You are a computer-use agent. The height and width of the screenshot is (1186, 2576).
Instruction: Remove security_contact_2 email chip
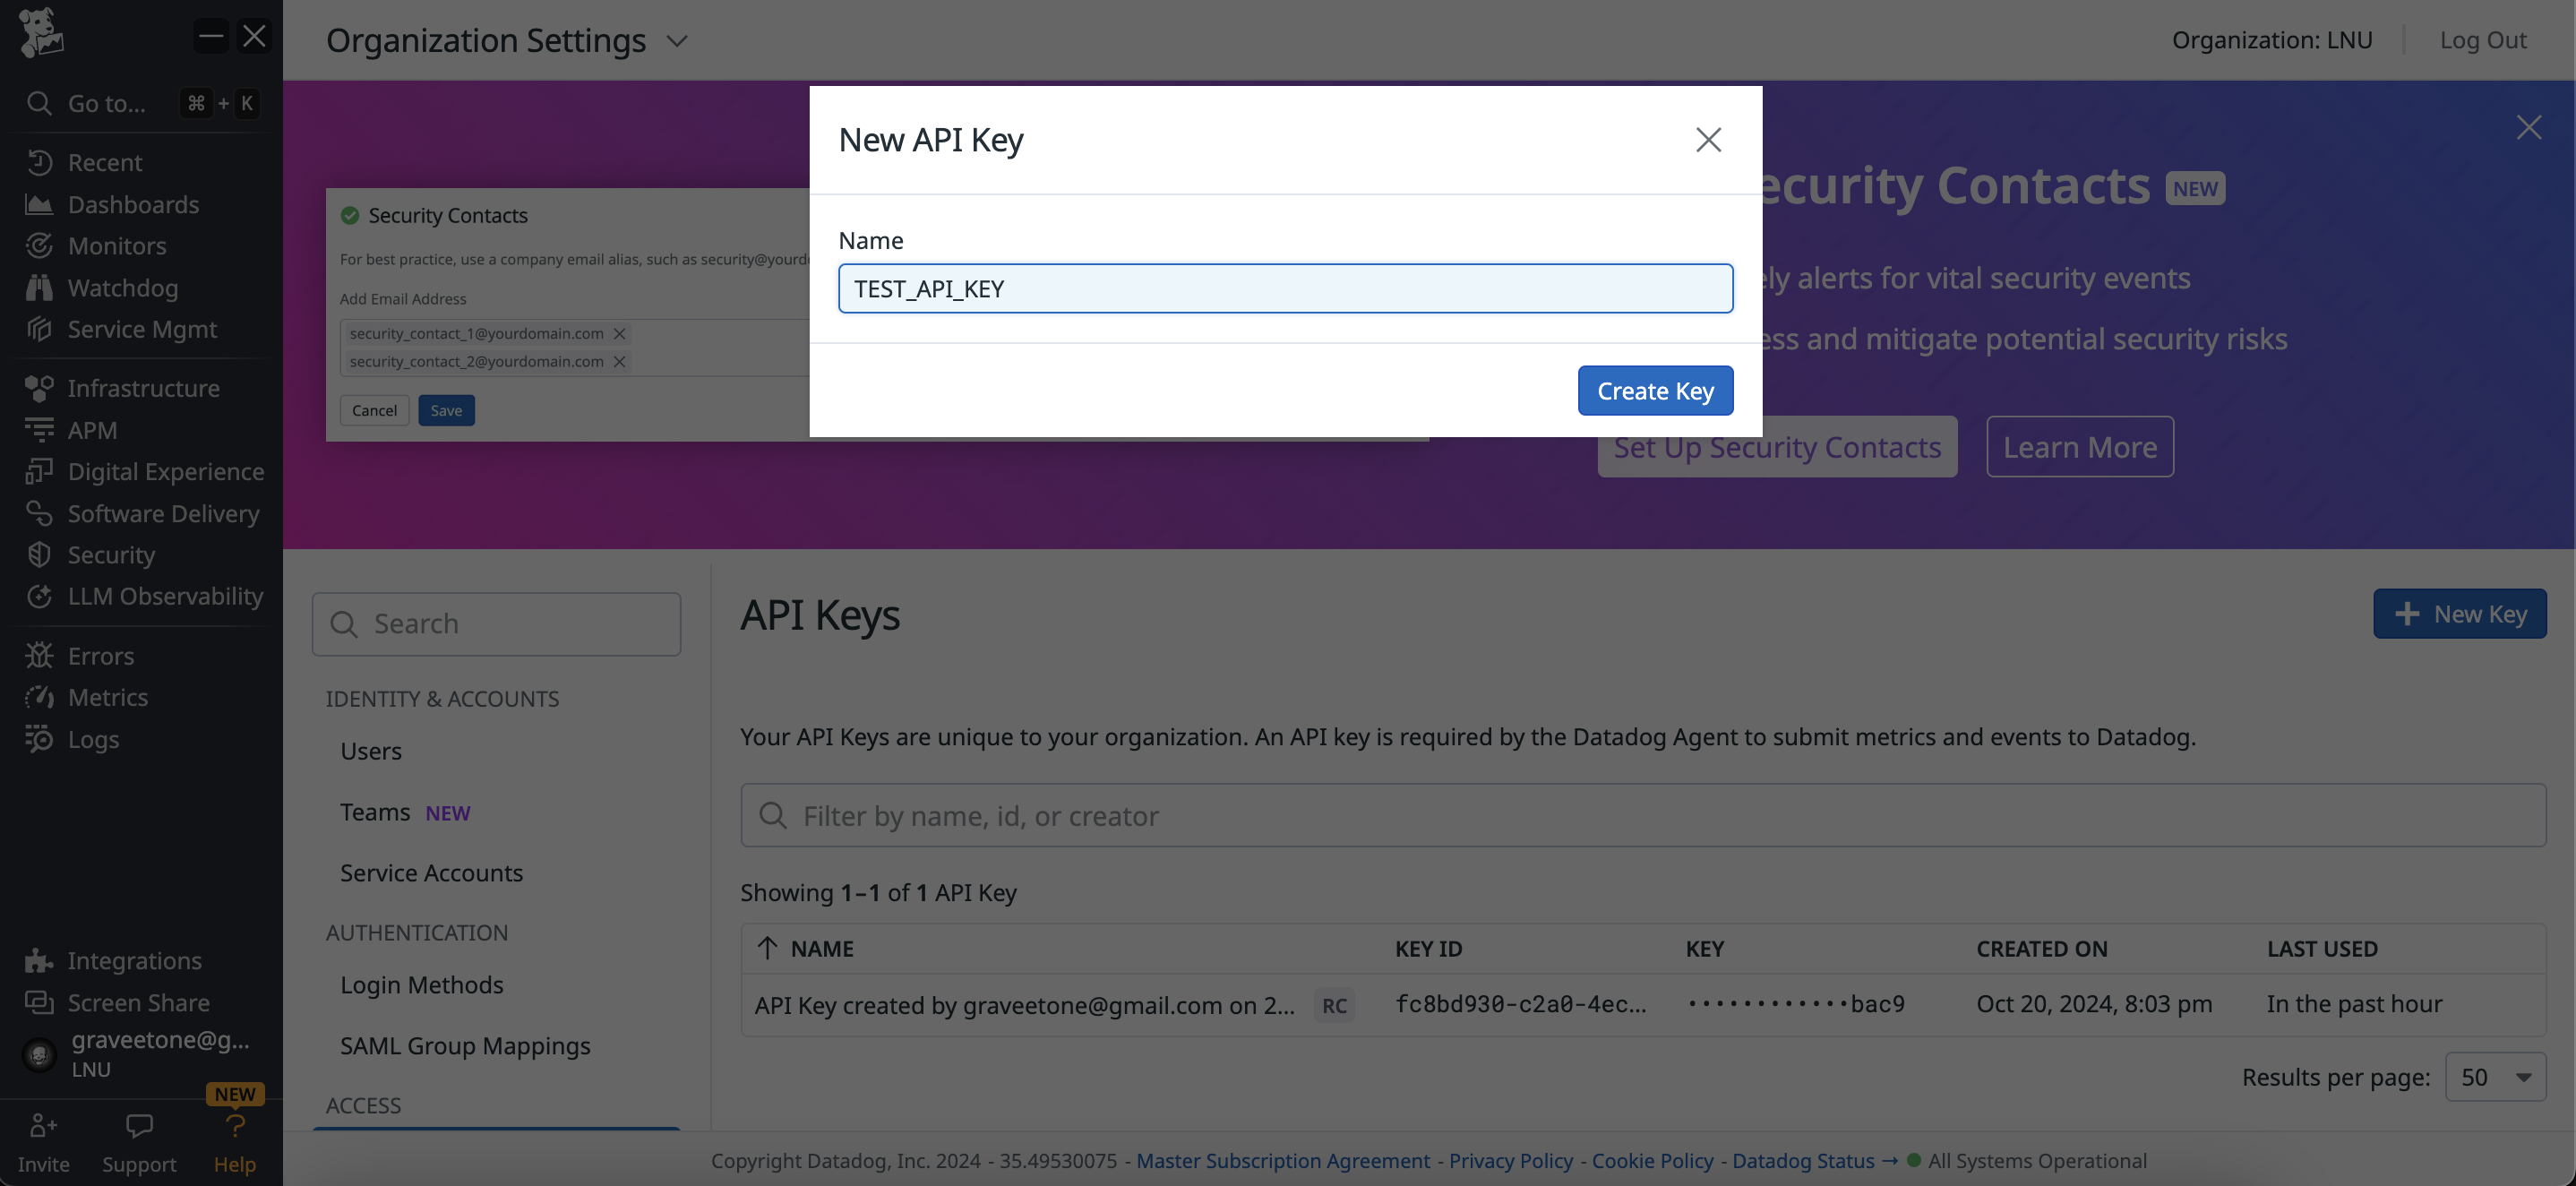click(x=620, y=362)
